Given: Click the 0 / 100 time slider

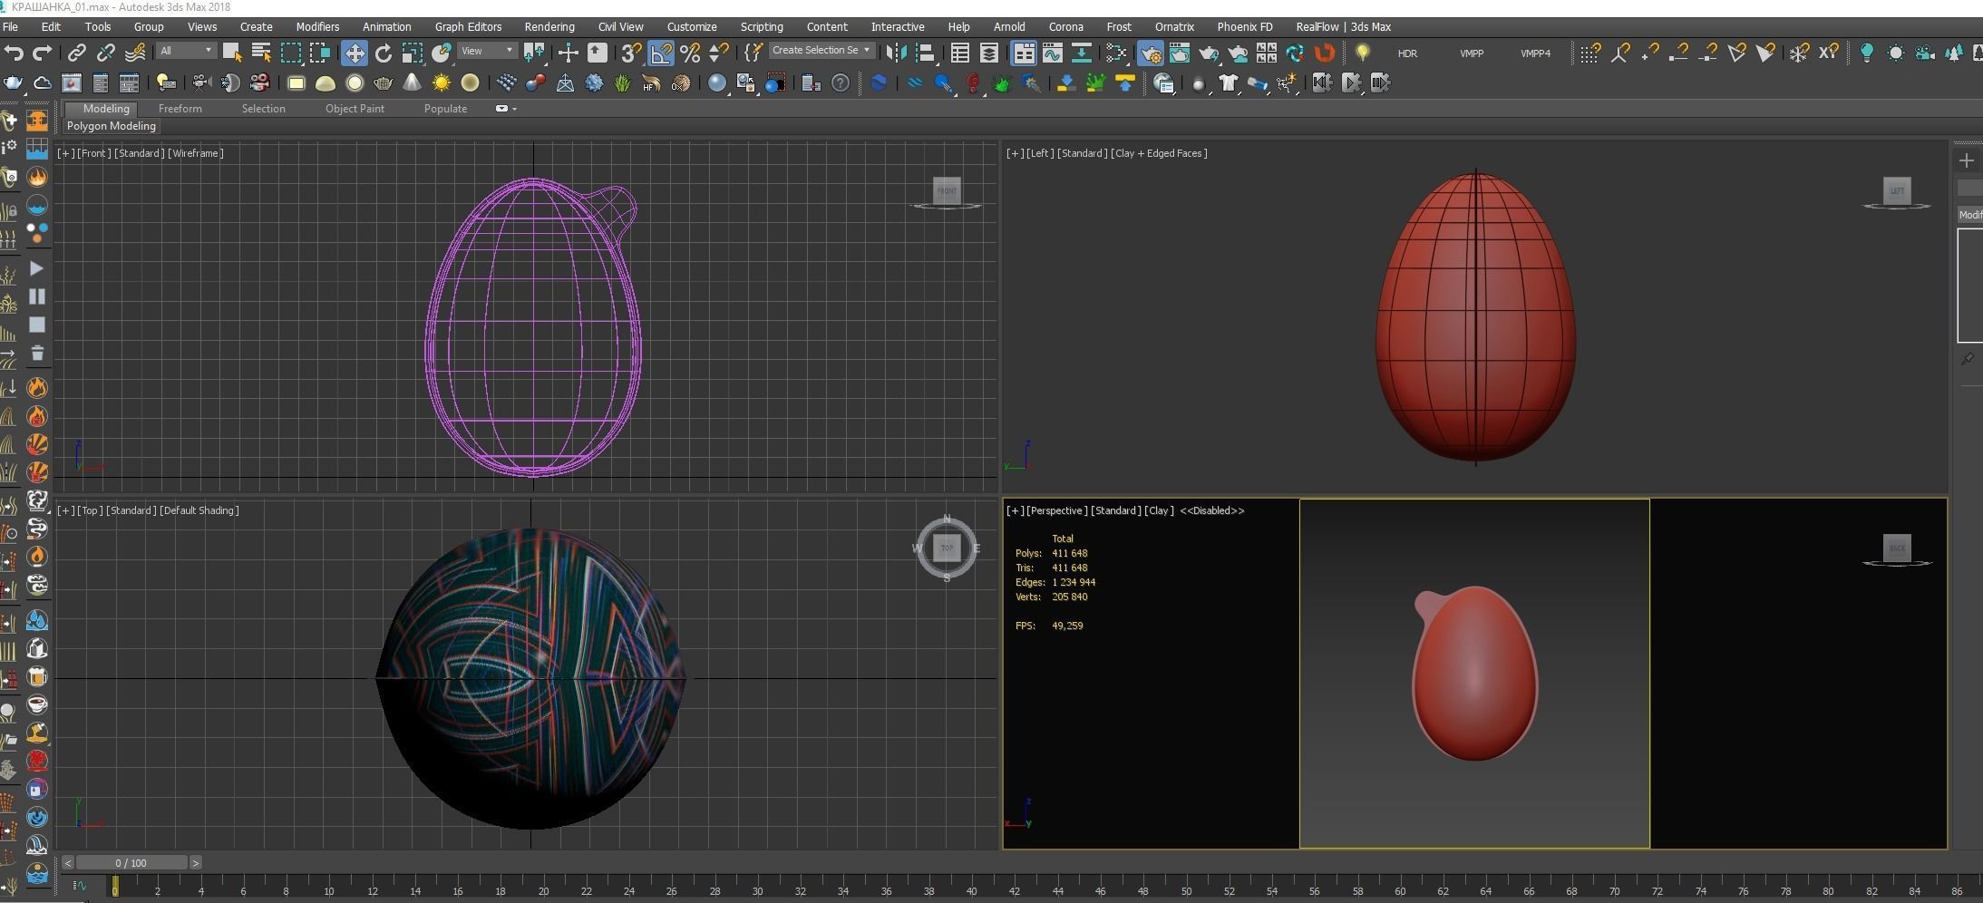Looking at the screenshot, I should 131,862.
